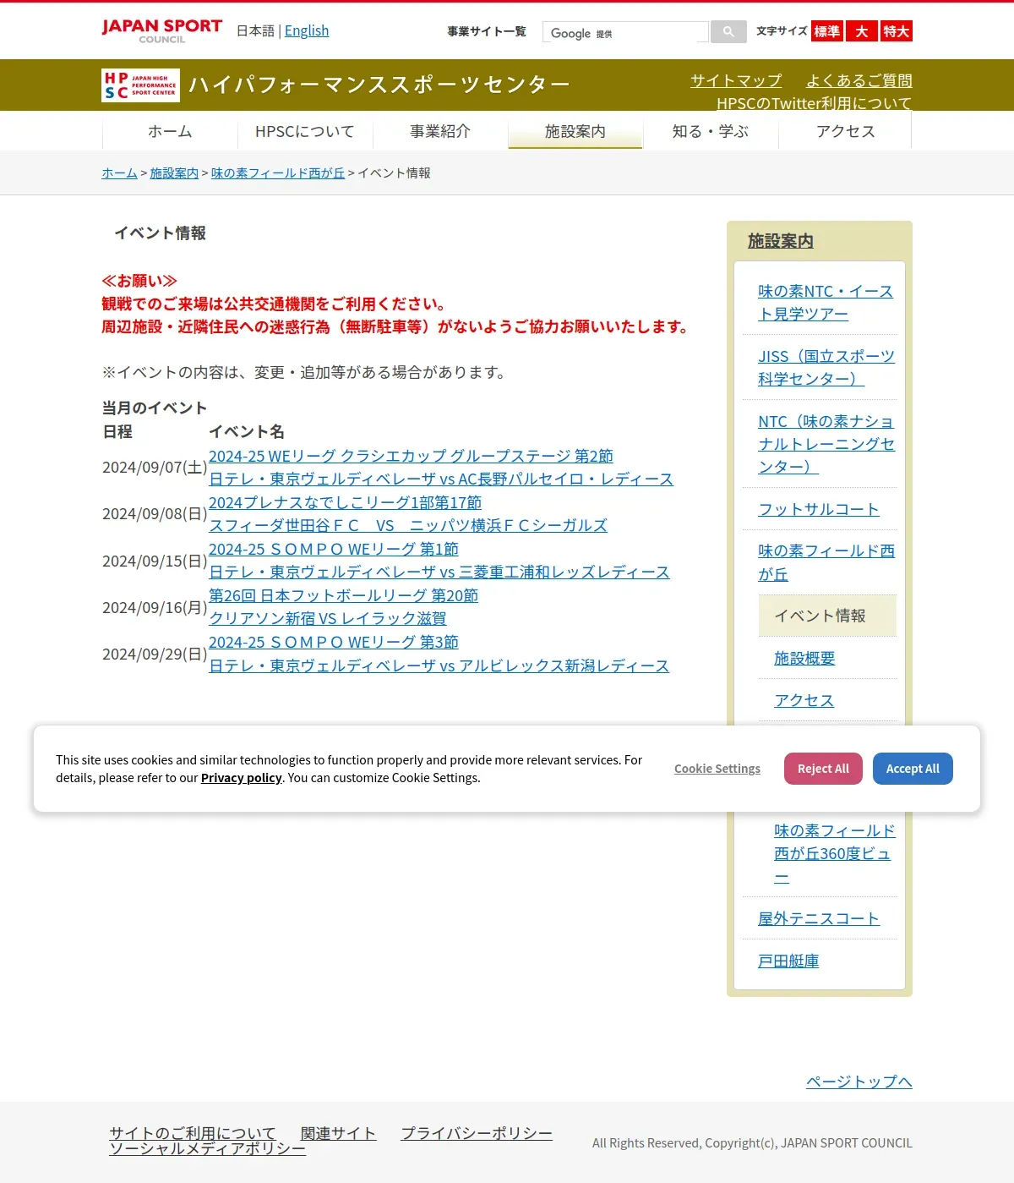Open 施設概要 sidebar link
Viewport: 1014px width, 1183px height.
coord(804,658)
